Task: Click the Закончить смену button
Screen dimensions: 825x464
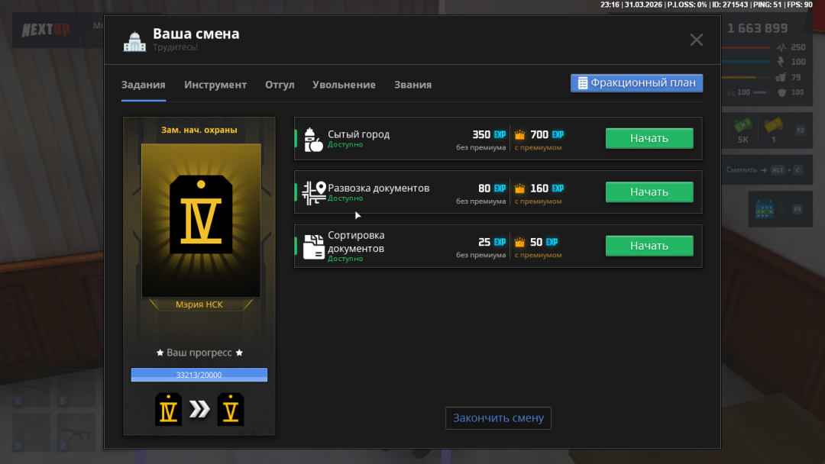Action: coord(498,418)
